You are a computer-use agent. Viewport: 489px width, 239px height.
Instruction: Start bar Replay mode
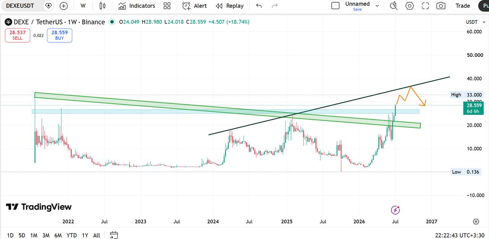pyautogui.click(x=230, y=6)
